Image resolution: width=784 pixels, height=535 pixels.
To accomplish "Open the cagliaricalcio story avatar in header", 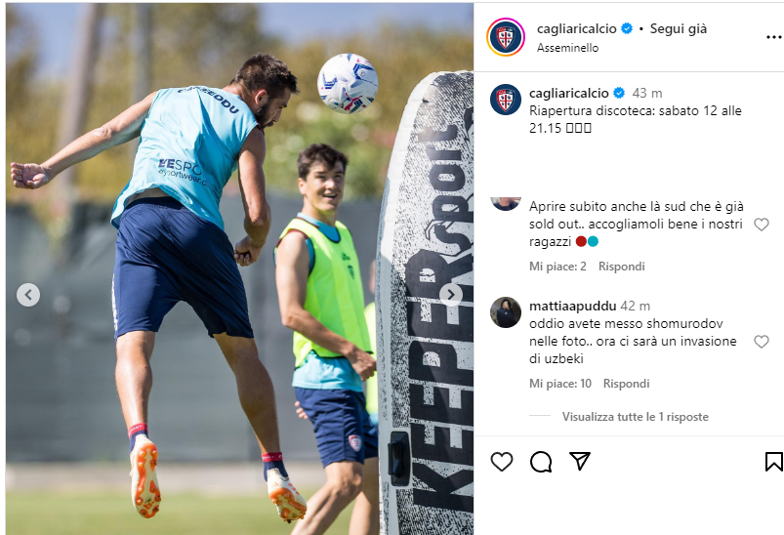I will [506, 37].
